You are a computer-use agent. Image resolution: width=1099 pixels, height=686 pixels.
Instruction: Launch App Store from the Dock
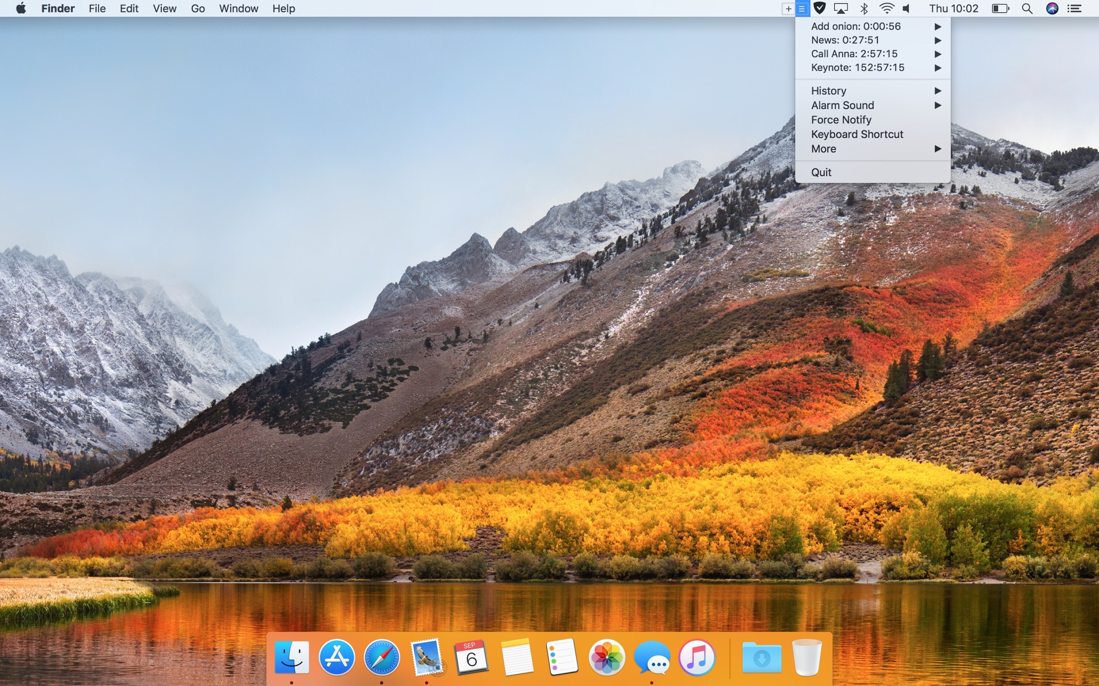(337, 657)
